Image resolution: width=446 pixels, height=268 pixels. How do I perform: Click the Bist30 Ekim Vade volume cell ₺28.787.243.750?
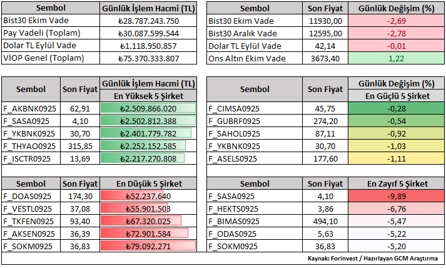(148, 21)
